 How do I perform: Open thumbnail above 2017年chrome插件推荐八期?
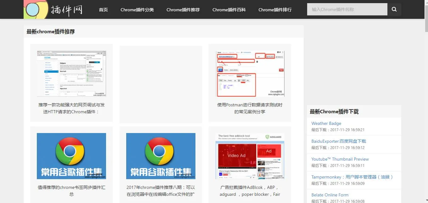(x=161, y=156)
